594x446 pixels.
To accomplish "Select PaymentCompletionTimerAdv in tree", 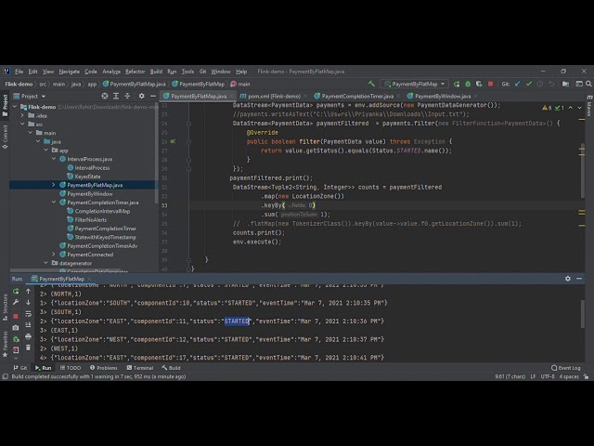I will coord(102,245).
